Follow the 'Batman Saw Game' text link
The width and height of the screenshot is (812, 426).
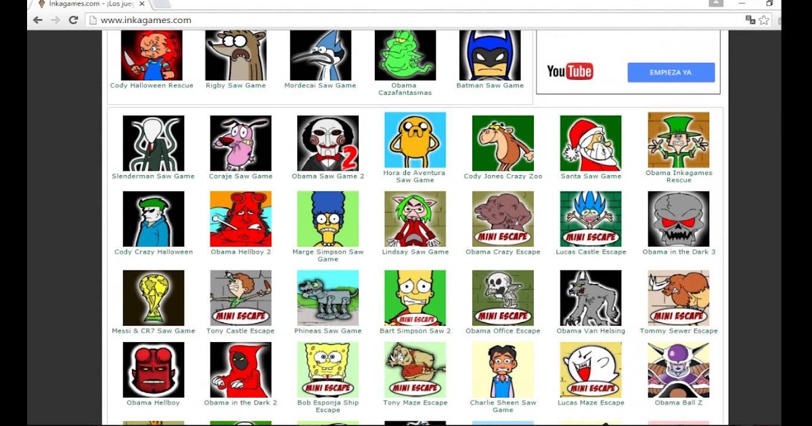pyautogui.click(x=490, y=86)
